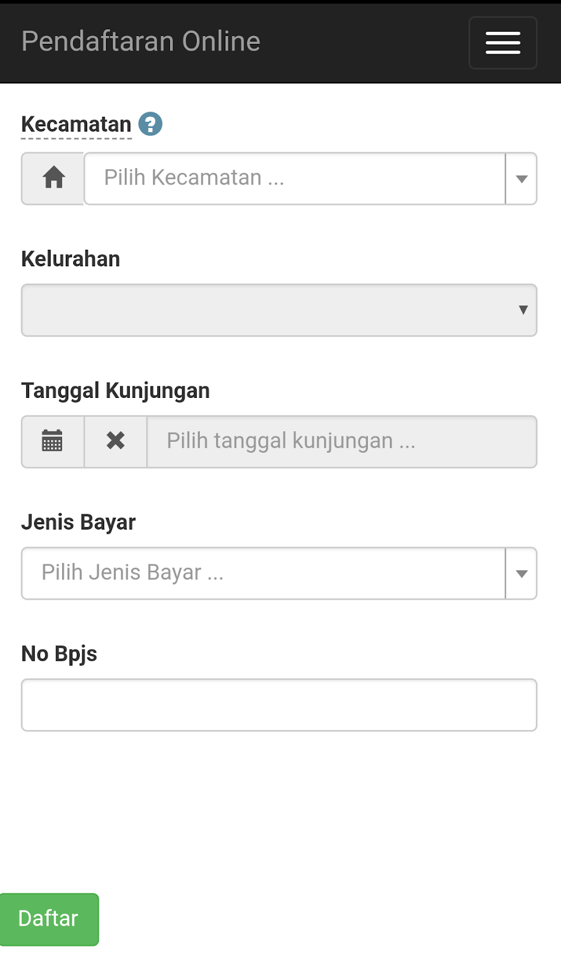Click the Jenis Bayar label
The image size is (561, 975).
click(x=78, y=522)
